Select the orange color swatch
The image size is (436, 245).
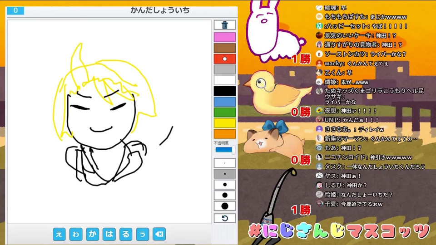coord(225,134)
